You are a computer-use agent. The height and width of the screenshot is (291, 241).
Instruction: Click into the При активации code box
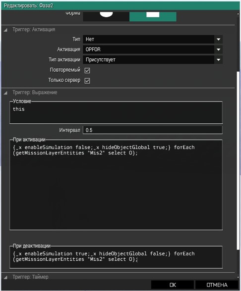pyautogui.click(x=116, y=185)
